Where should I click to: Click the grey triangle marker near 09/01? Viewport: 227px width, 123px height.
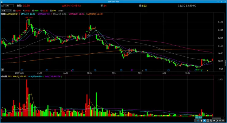[142, 71]
